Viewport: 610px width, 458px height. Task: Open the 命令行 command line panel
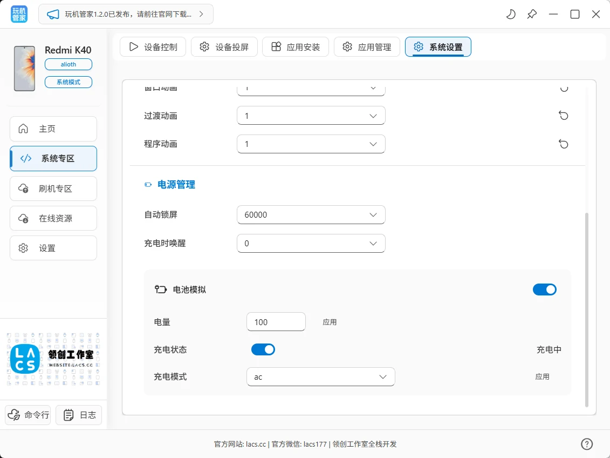(28, 415)
